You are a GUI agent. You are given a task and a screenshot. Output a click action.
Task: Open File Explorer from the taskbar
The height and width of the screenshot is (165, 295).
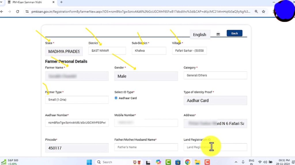click(x=197, y=162)
